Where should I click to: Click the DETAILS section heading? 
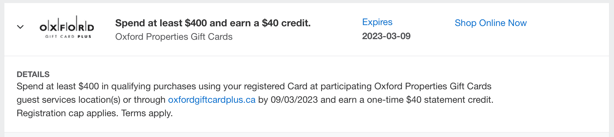click(x=33, y=74)
